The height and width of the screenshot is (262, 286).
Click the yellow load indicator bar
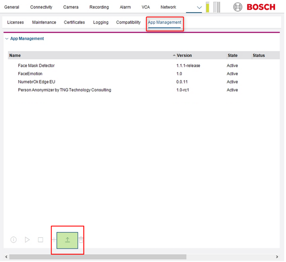[207, 7]
